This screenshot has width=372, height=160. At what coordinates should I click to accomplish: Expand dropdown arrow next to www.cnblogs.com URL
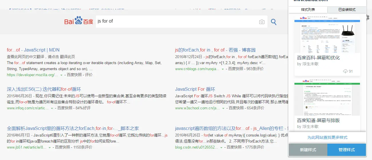(x=223, y=69)
